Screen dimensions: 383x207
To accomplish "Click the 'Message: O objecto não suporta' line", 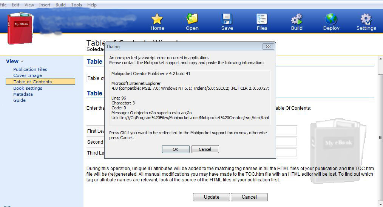I will (x=151, y=113).
